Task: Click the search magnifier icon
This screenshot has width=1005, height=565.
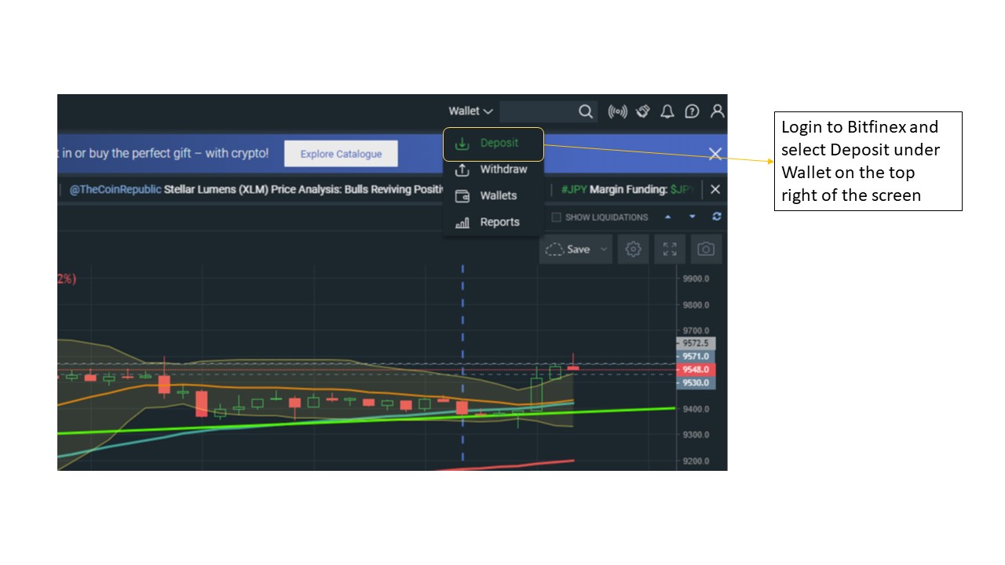Action: pyautogui.click(x=586, y=111)
